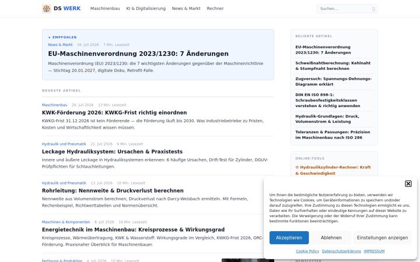Close the cookie consent dialog

tap(408, 183)
